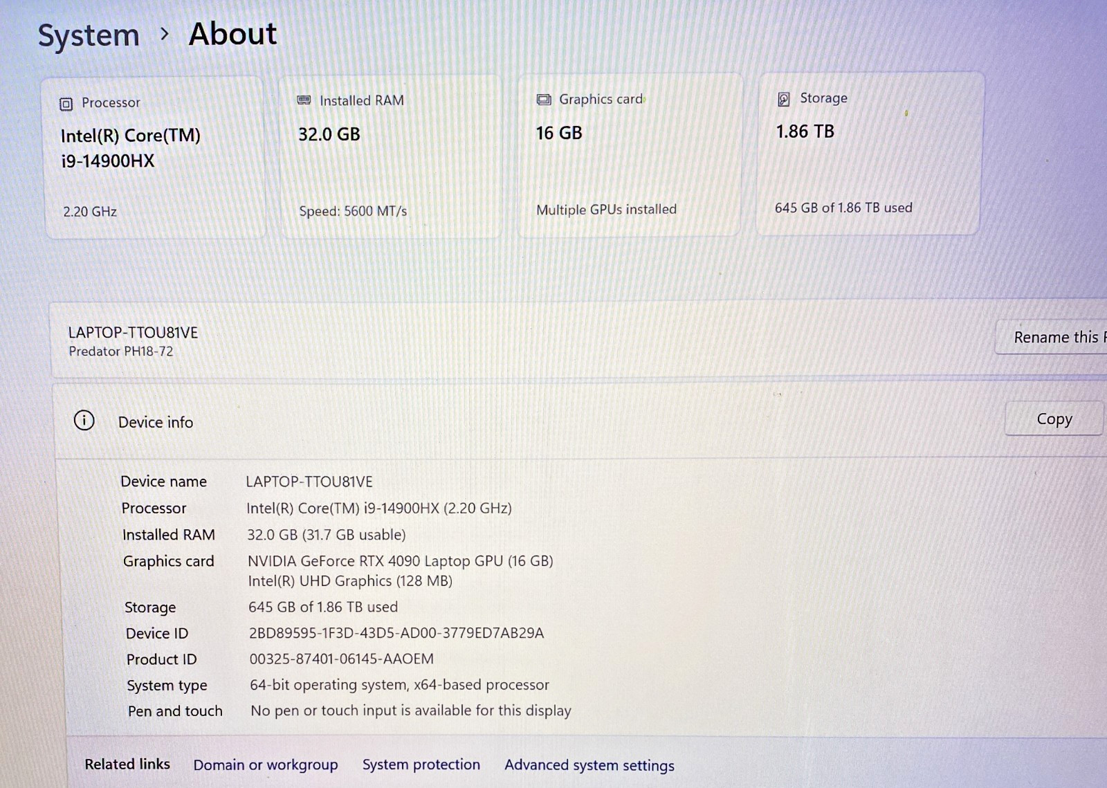Click the About breadcrumb title
The width and height of the screenshot is (1107, 788).
coord(232,34)
